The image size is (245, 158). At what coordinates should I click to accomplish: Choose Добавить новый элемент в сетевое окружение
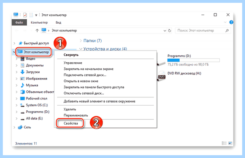tap(105, 101)
